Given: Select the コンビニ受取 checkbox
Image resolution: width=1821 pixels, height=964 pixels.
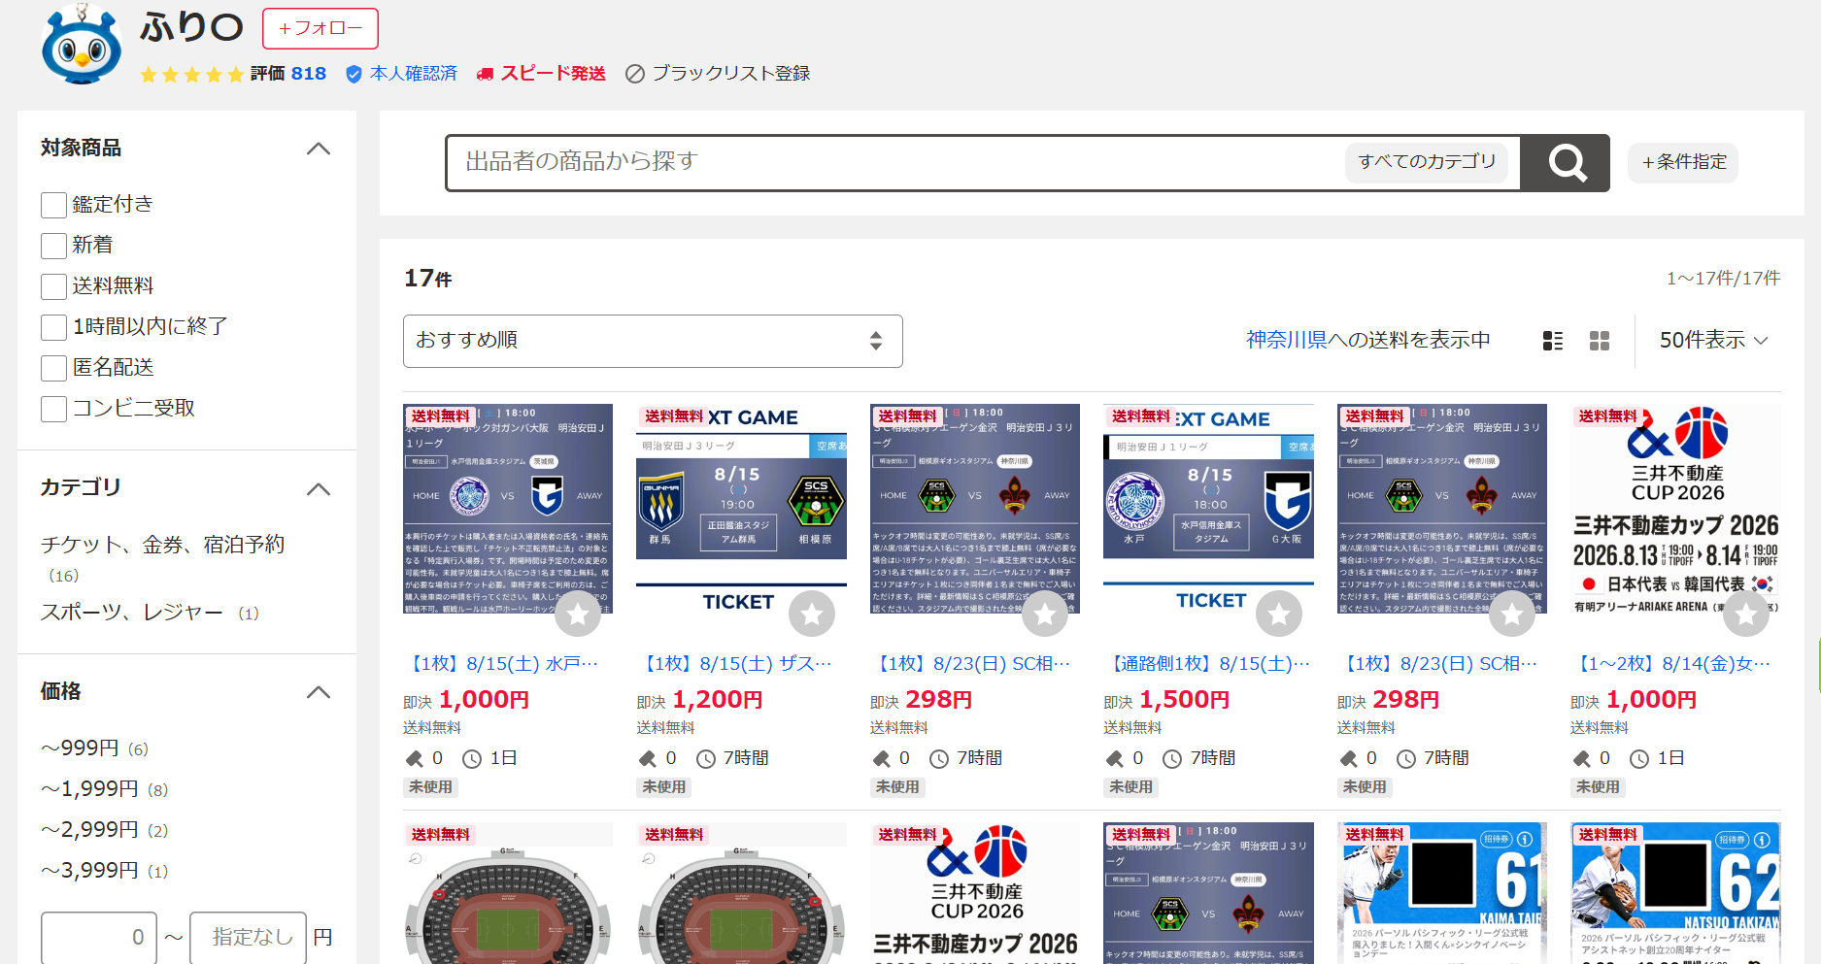Looking at the screenshot, I should click(53, 409).
